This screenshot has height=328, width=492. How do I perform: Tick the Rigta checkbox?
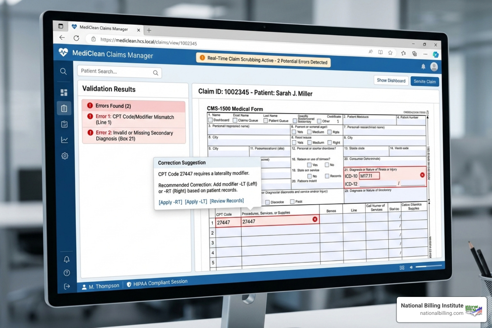tap(329, 132)
